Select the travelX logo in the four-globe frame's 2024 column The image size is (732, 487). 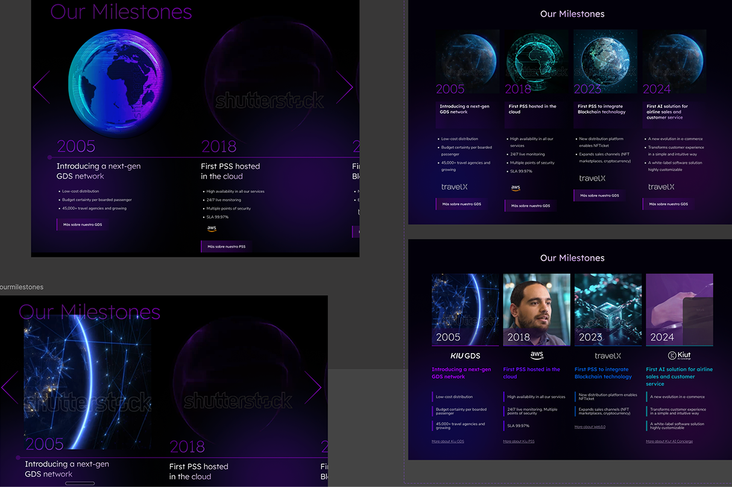tap(661, 187)
